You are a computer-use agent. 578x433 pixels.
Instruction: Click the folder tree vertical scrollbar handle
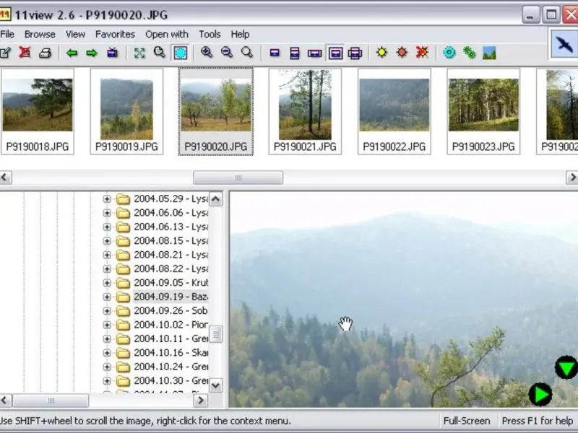coord(216,334)
